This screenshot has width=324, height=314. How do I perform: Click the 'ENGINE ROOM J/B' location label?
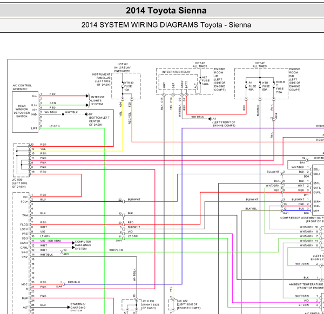click(219, 79)
